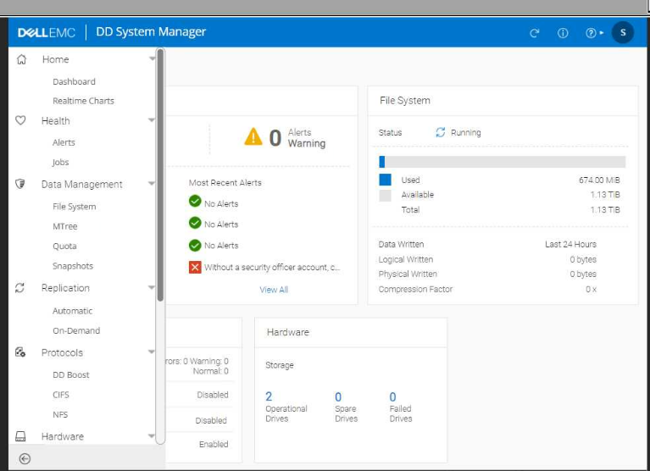The width and height of the screenshot is (650, 471).
Task: Open DD Boost protocol page
Action: (x=71, y=375)
